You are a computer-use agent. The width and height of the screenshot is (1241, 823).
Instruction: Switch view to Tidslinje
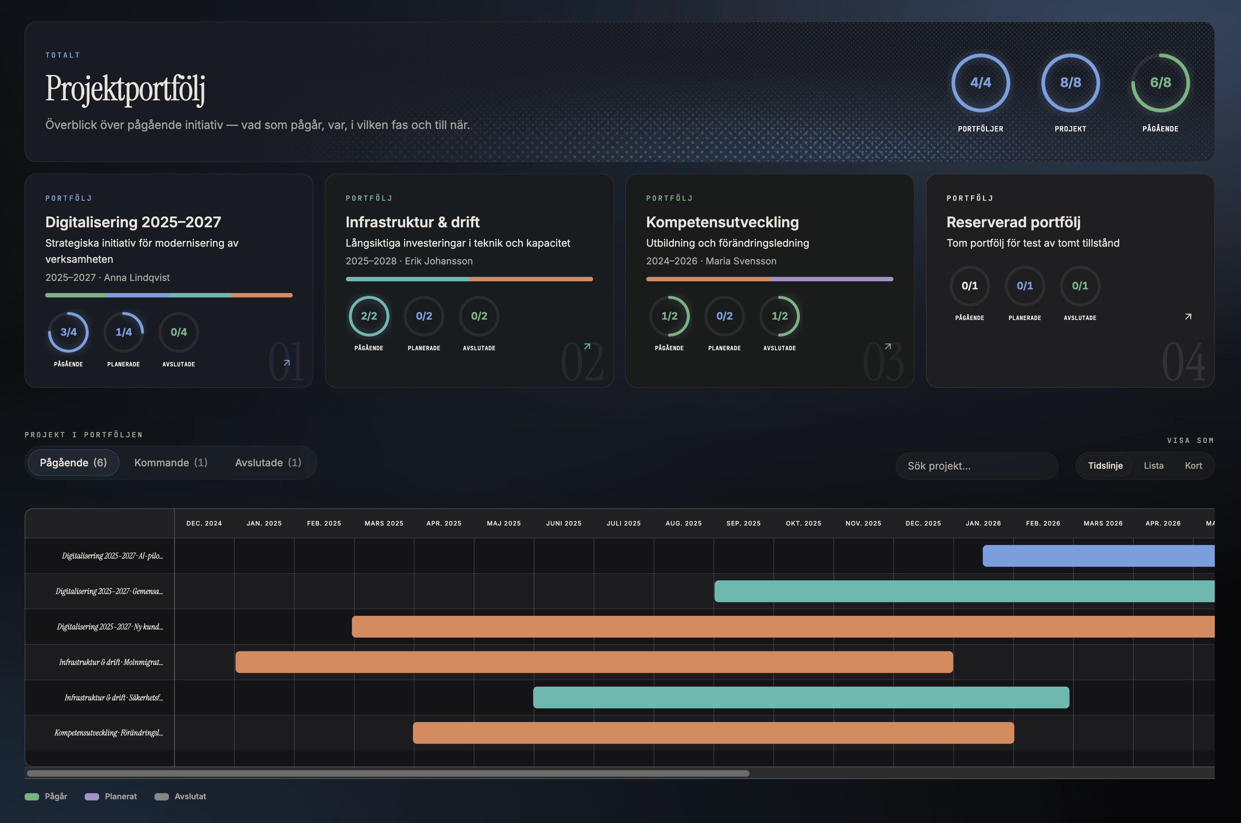tap(1105, 466)
